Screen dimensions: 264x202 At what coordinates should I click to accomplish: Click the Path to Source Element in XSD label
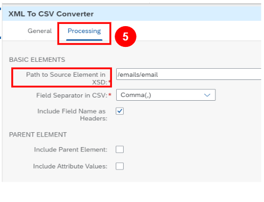pyautogui.click(x=66, y=78)
